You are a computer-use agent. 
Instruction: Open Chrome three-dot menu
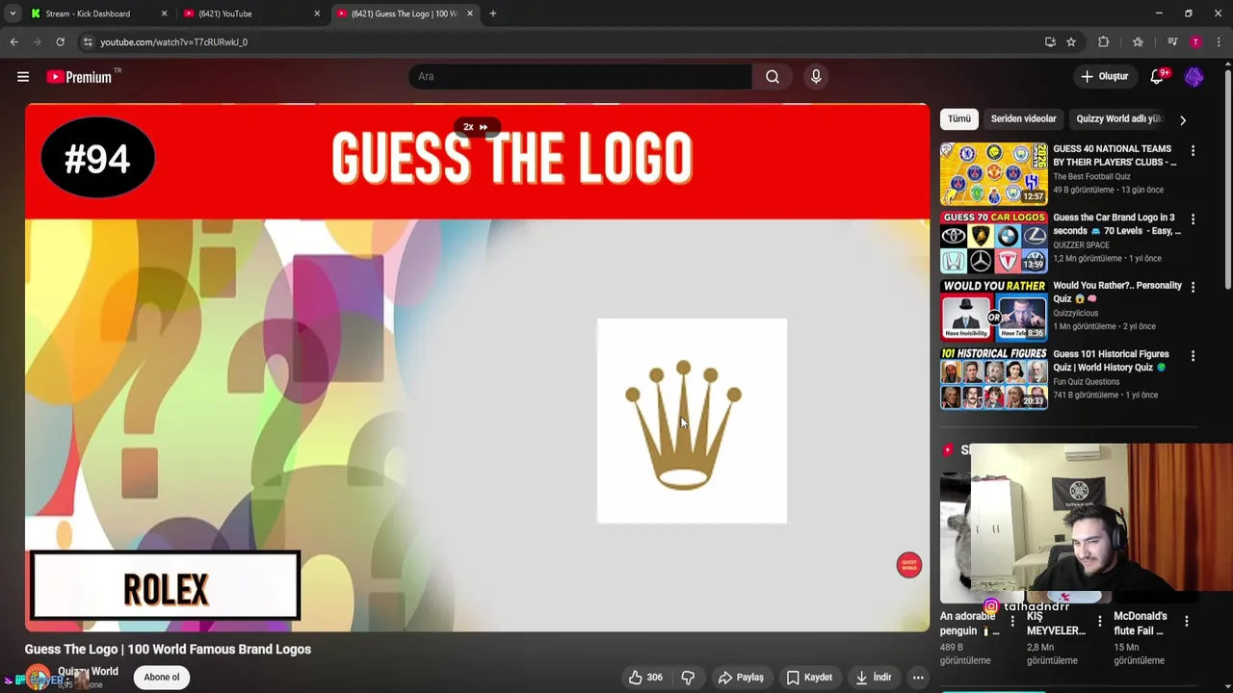(x=1219, y=41)
